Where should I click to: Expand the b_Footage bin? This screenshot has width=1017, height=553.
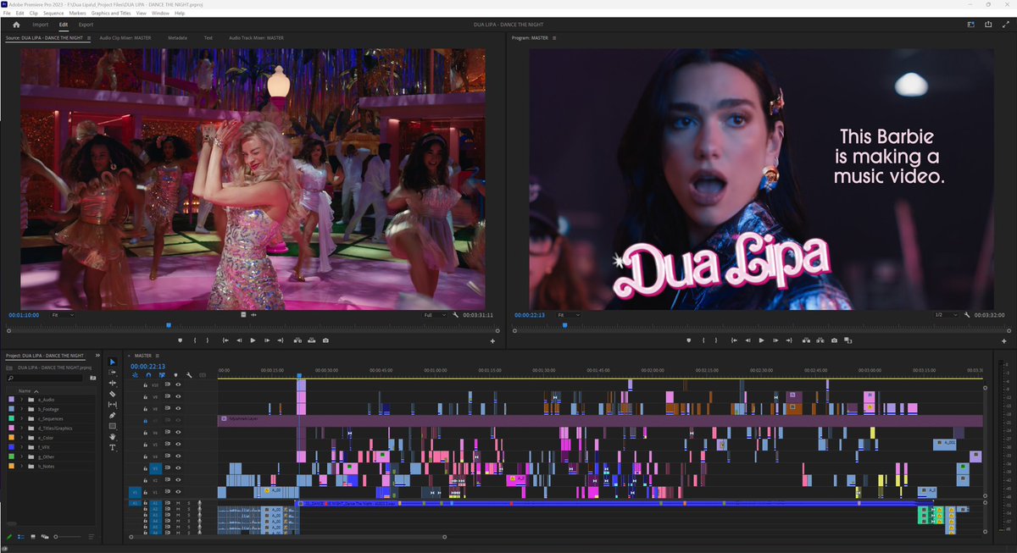coord(21,409)
